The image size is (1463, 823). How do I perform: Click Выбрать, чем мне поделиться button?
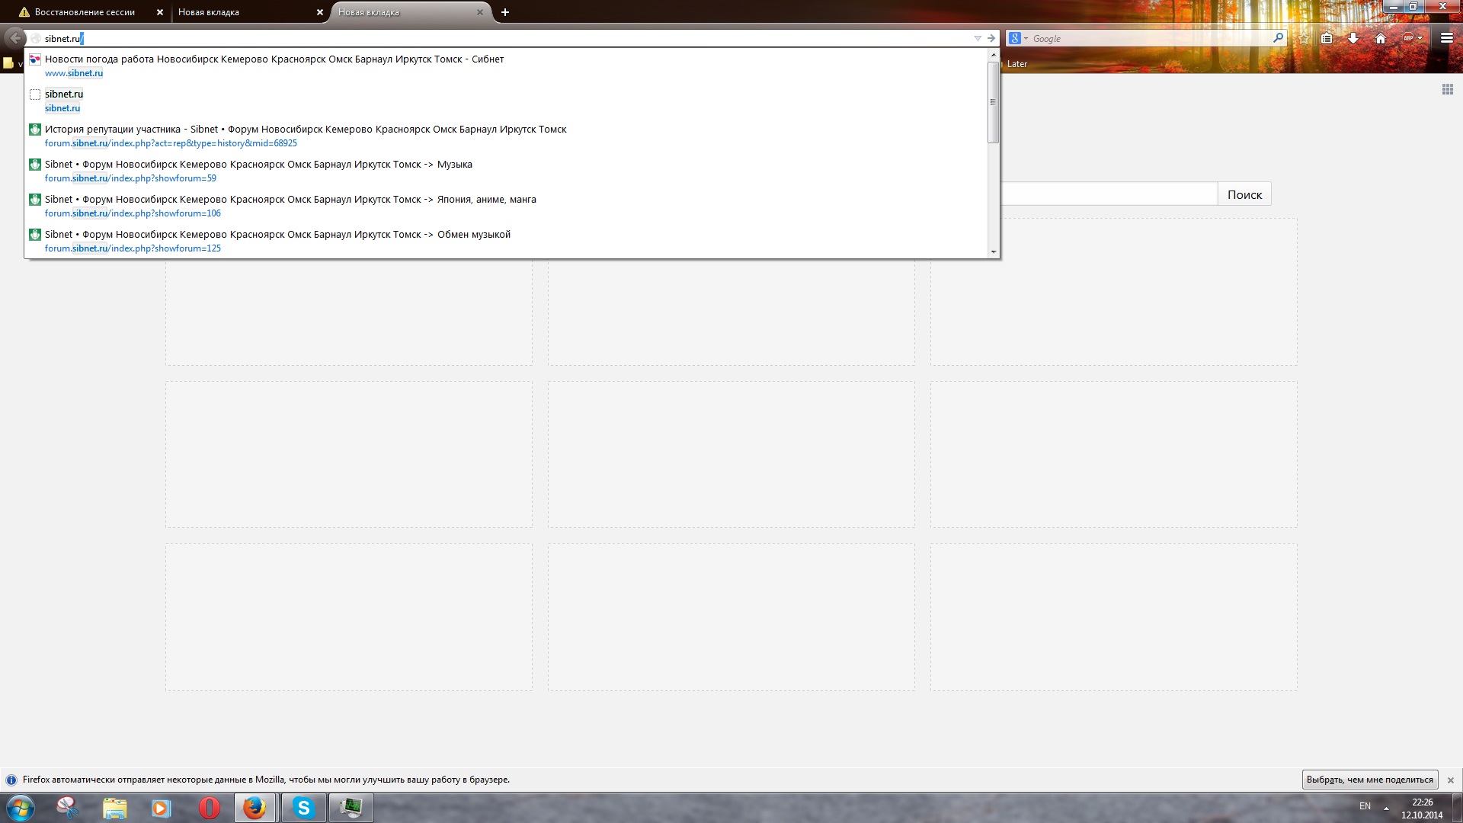coord(1369,780)
